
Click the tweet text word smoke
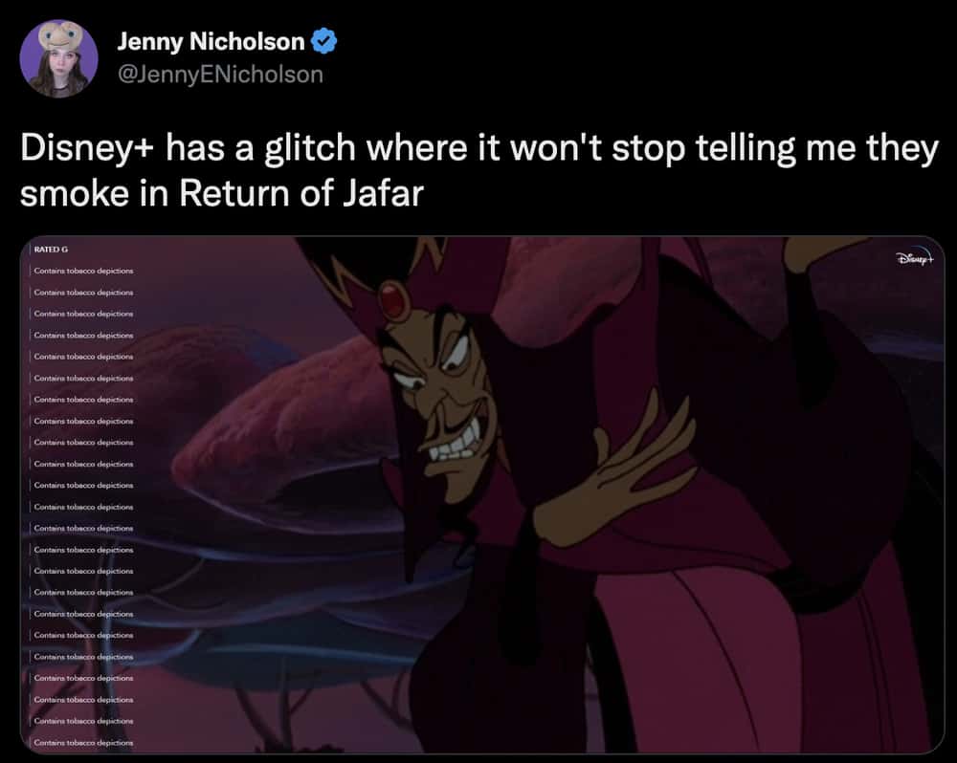click(x=76, y=193)
